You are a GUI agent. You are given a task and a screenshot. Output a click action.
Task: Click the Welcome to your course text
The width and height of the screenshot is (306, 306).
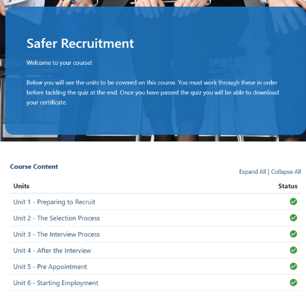[59, 63]
